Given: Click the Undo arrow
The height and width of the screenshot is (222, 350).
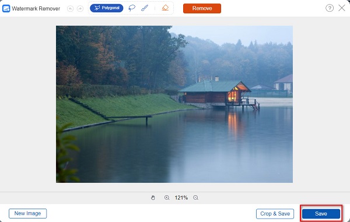Looking at the screenshot, I should tap(71, 9).
